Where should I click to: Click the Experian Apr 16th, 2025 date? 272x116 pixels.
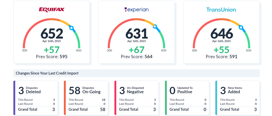point(137,41)
